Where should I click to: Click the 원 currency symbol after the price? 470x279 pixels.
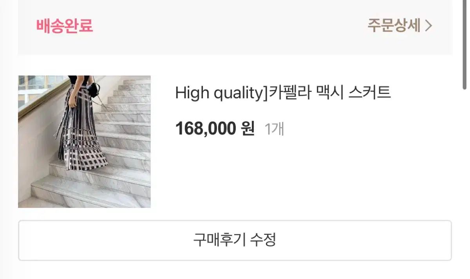(x=248, y=128)
